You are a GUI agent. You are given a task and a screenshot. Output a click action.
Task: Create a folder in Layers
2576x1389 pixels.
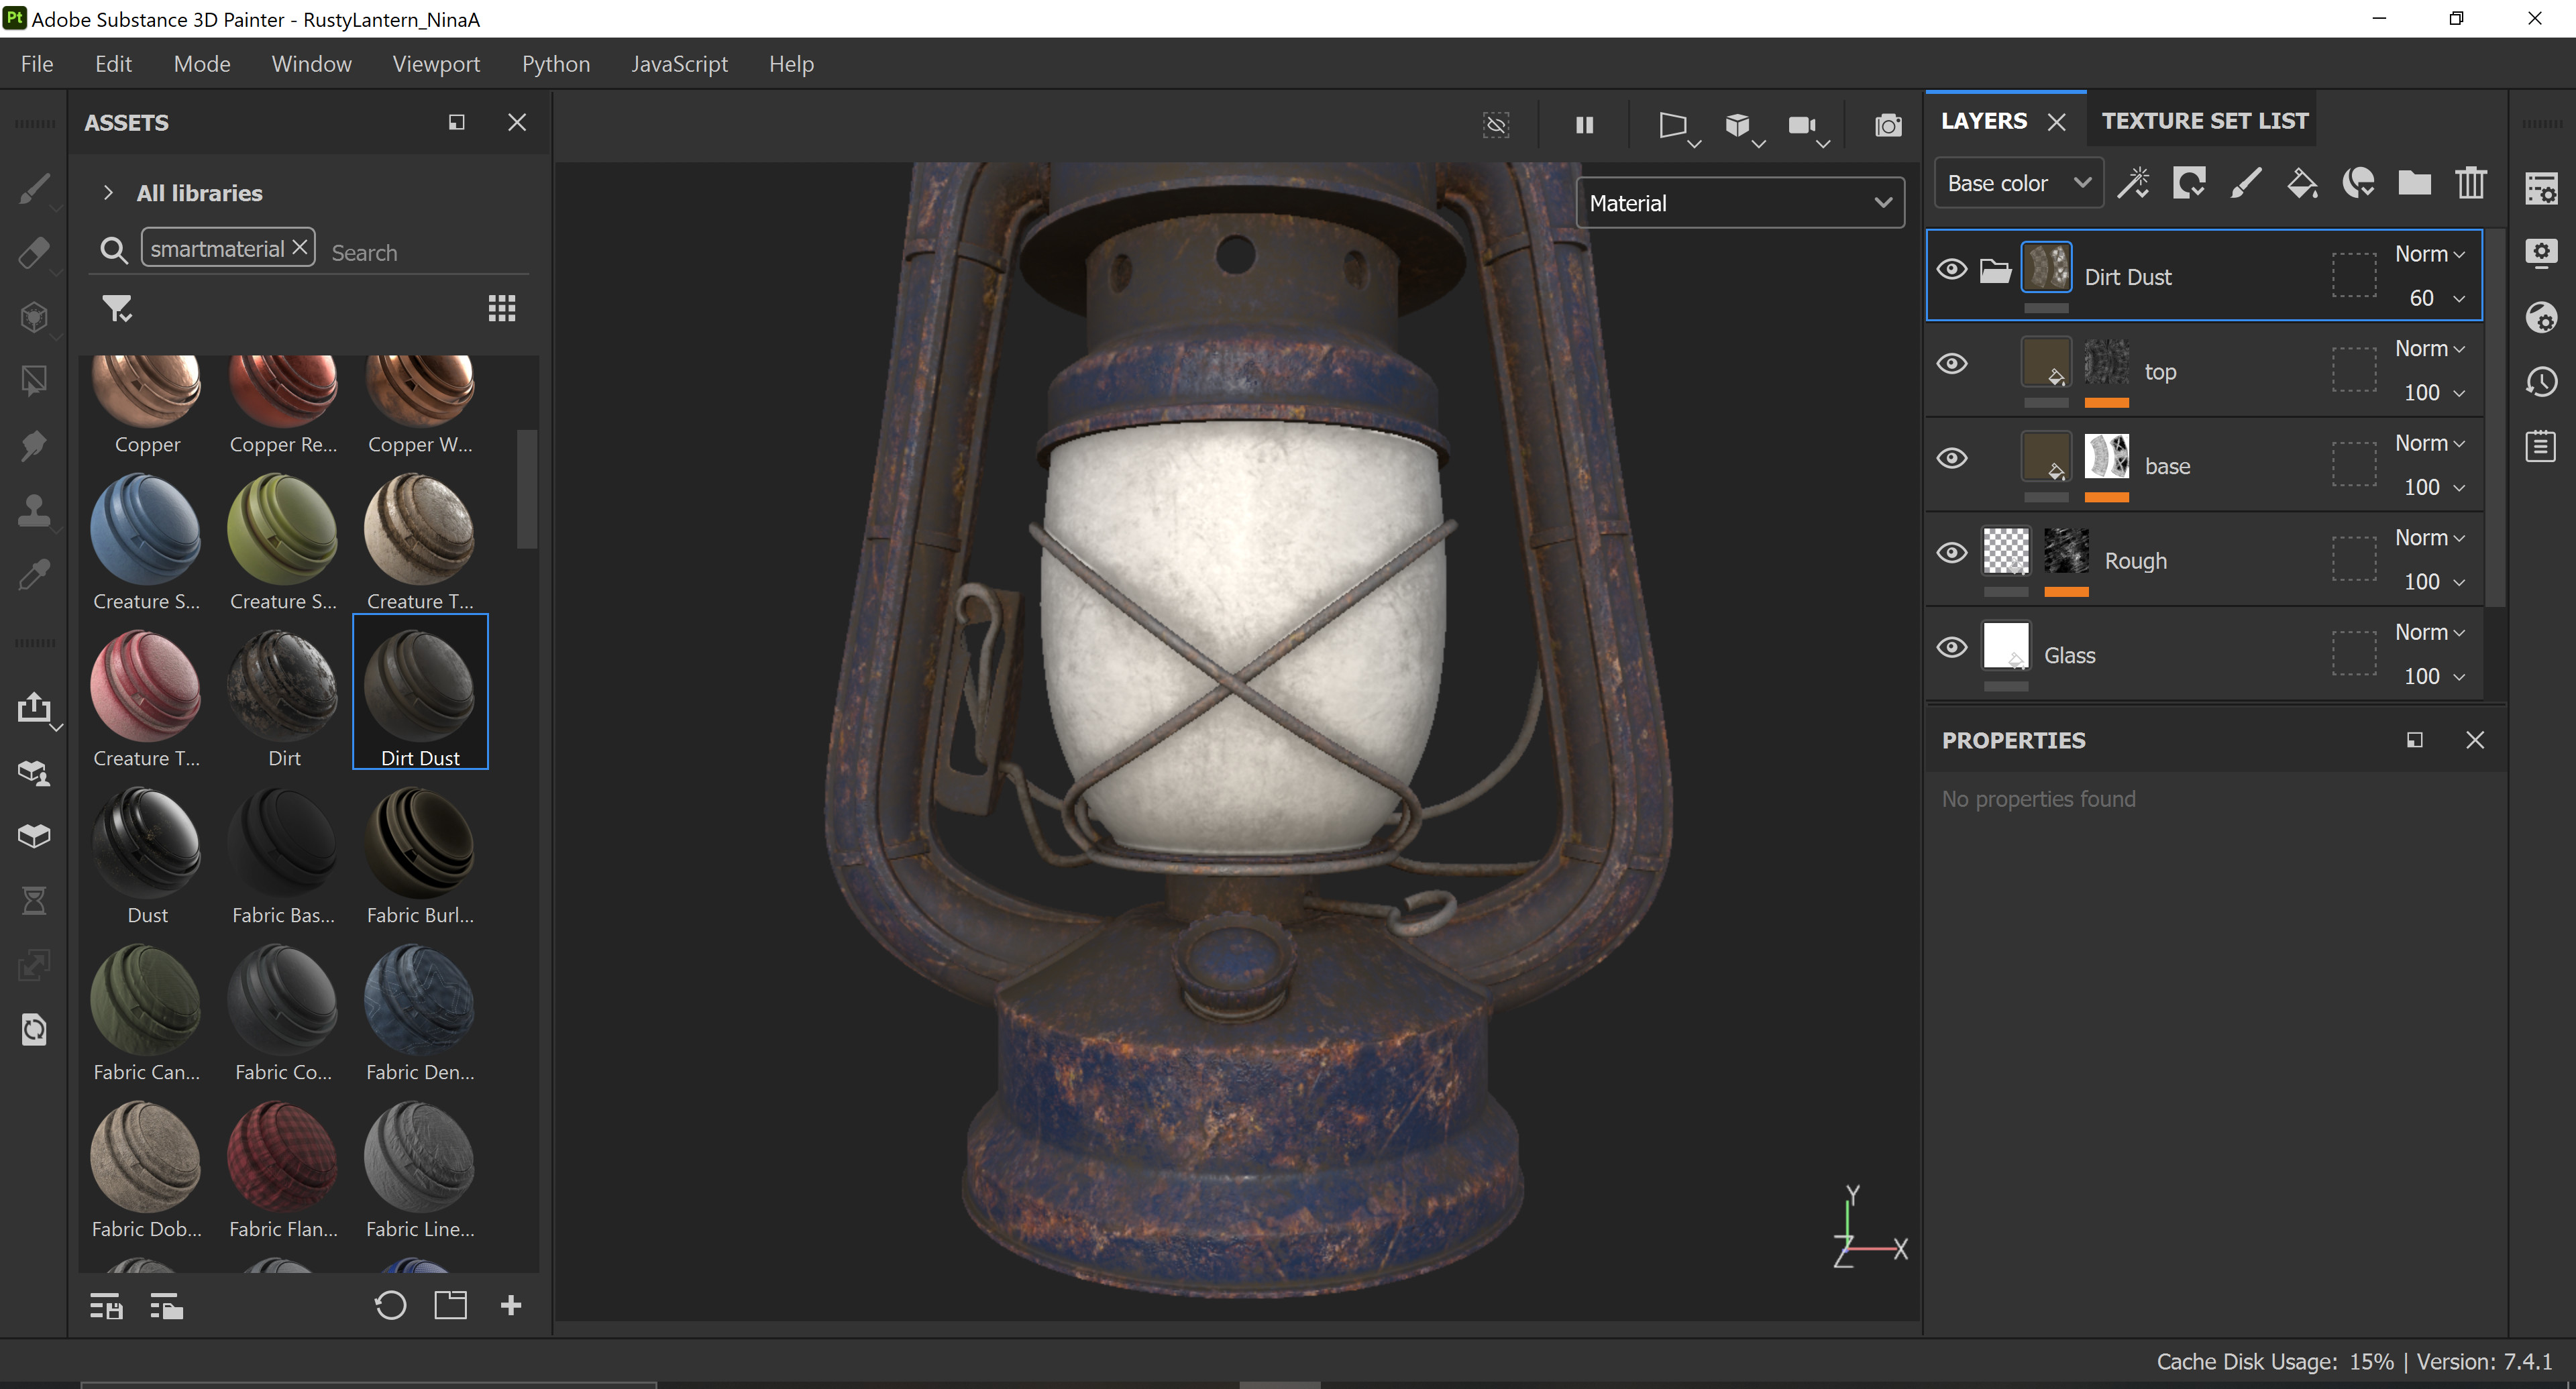tap(2414, 183)
